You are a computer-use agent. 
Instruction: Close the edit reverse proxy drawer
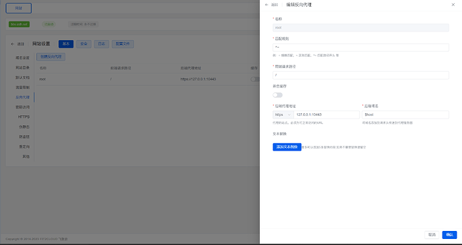pos(453,5)
